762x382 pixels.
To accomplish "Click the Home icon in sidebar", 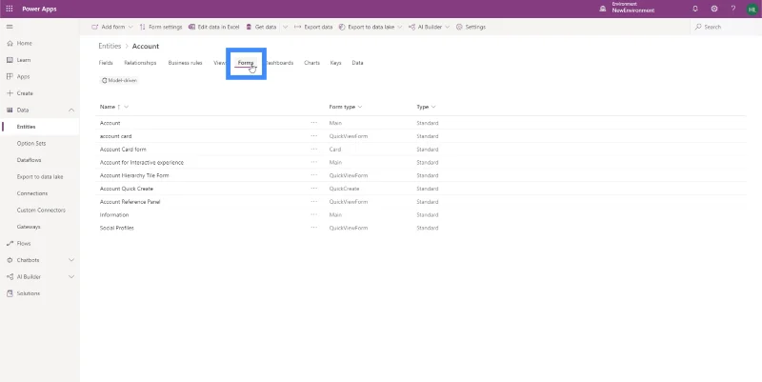I will click(10, 43).
